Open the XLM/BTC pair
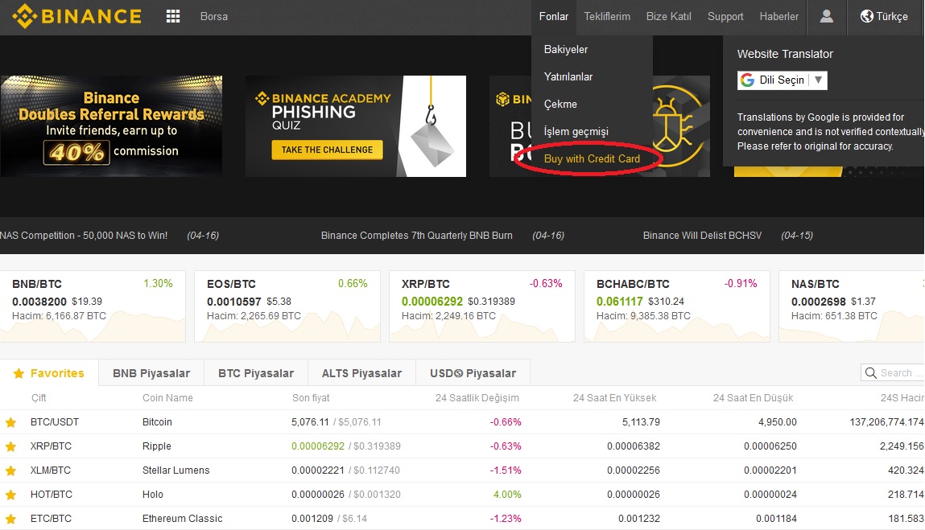The width and height of the screenshot is (925, 530). coord(50,470)
